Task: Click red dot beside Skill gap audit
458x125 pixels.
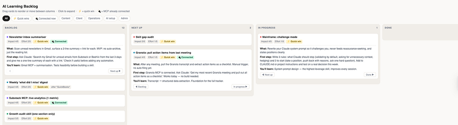Action: click(134, 37)
